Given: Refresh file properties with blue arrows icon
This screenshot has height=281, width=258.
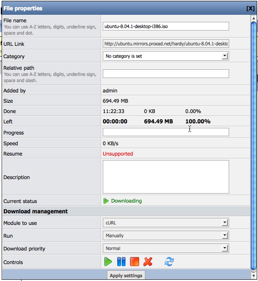Looking at the screenshot, I should pos(169,262).
